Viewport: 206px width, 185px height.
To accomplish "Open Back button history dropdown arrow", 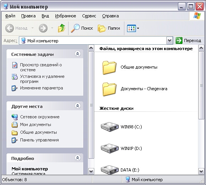I will pyautogui.click(x=32, y=28).
